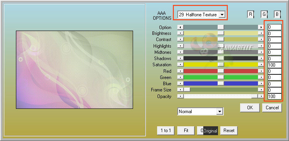Click the right arrow of Shadows slider
The image size is (289, 141).
pyautogui.click(x=261, y=58)
